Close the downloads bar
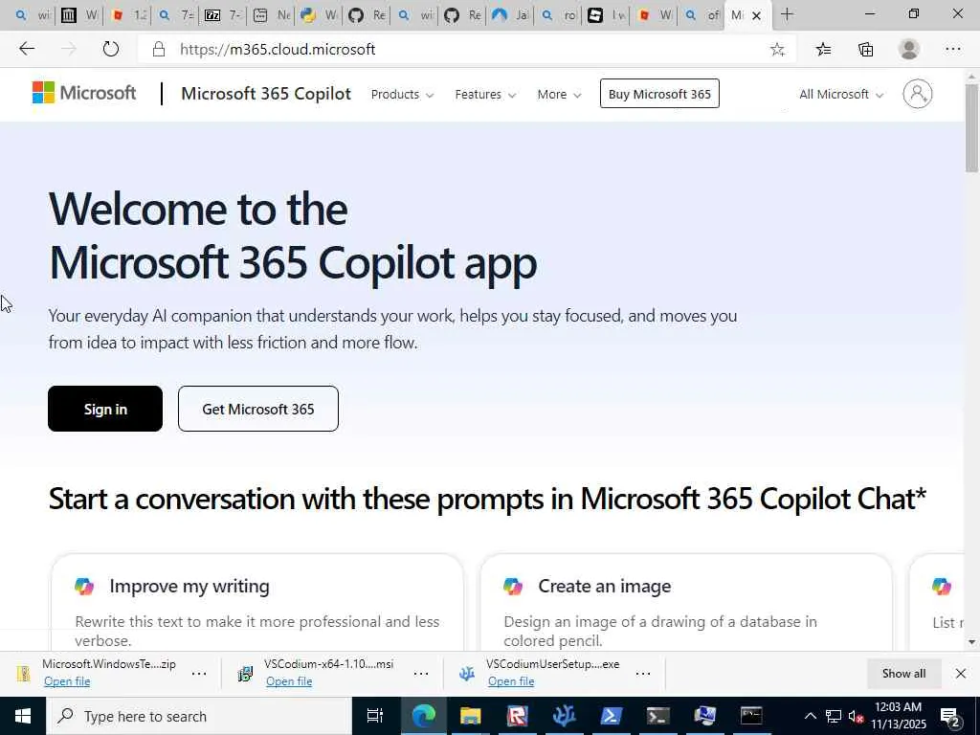The width and height of the screenshot is (980, 735). point(961,673)
